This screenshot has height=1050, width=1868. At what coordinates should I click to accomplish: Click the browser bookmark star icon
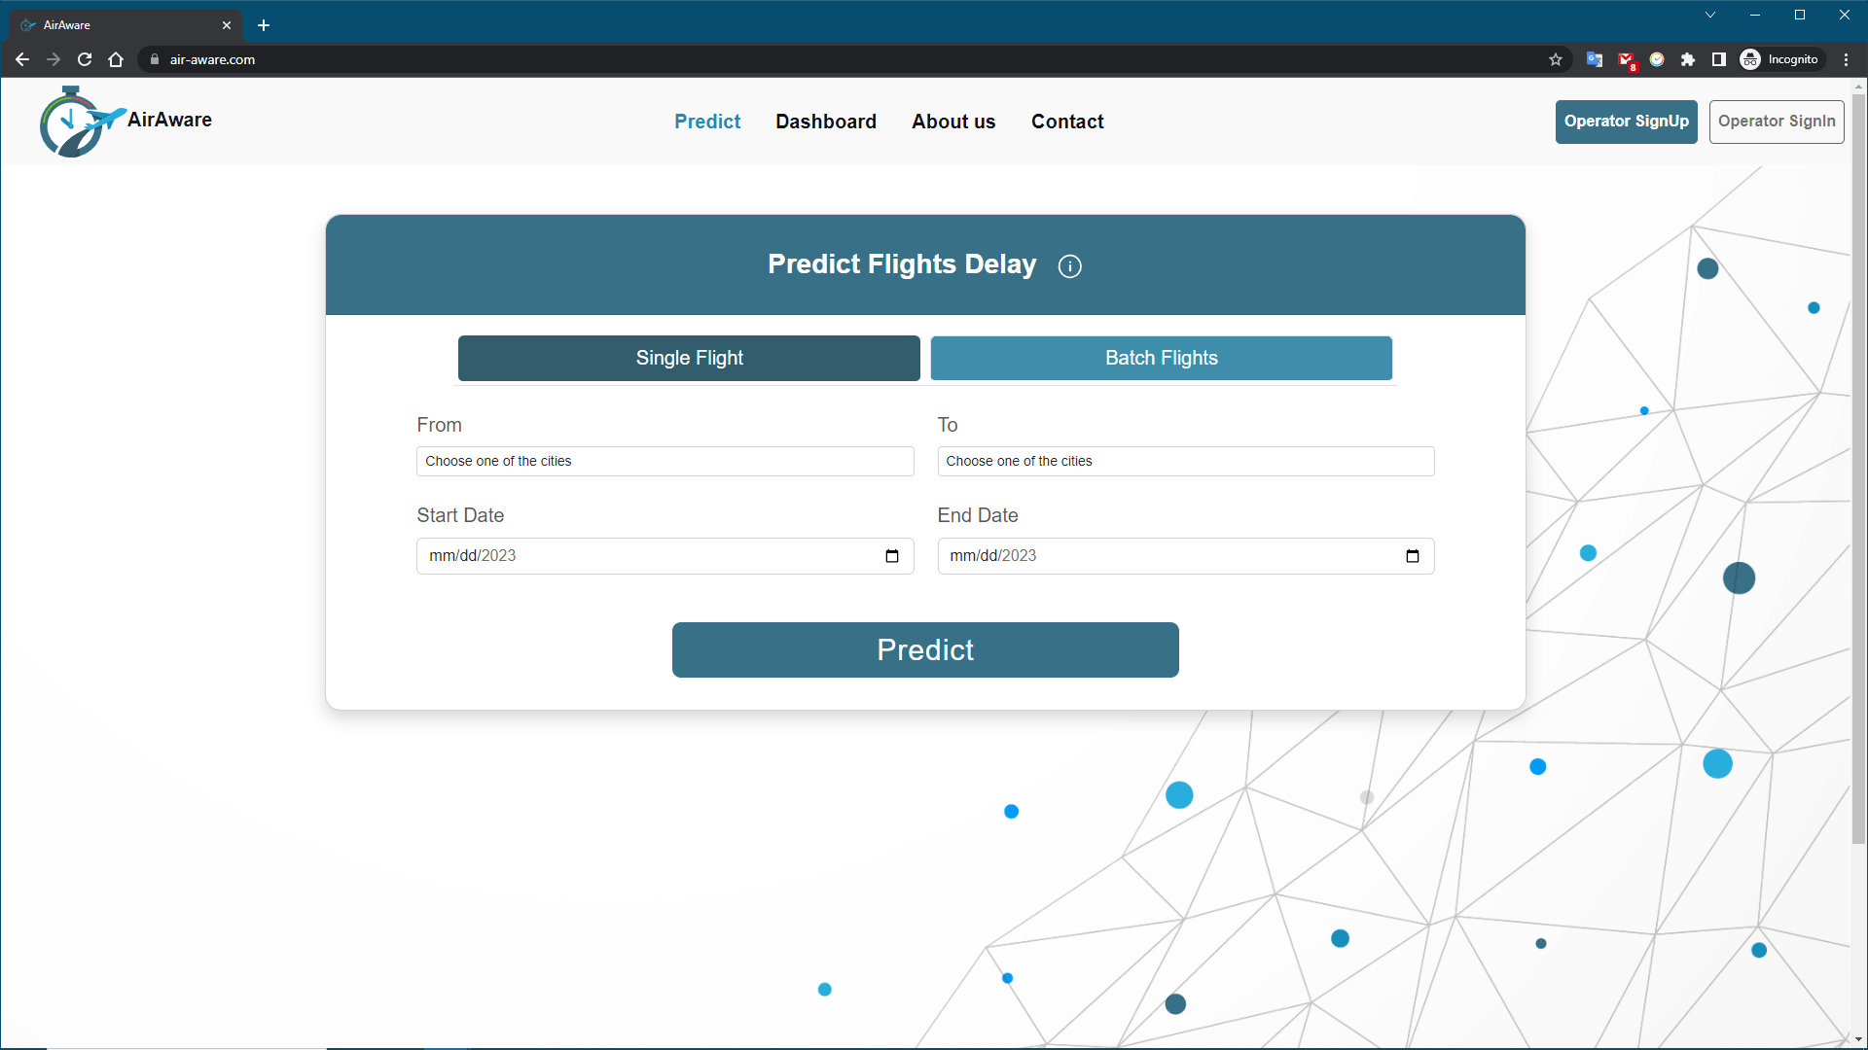pos(1555,60)
